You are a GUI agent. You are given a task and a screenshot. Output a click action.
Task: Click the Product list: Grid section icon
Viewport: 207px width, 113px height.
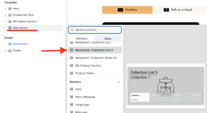tap(10, 15)
